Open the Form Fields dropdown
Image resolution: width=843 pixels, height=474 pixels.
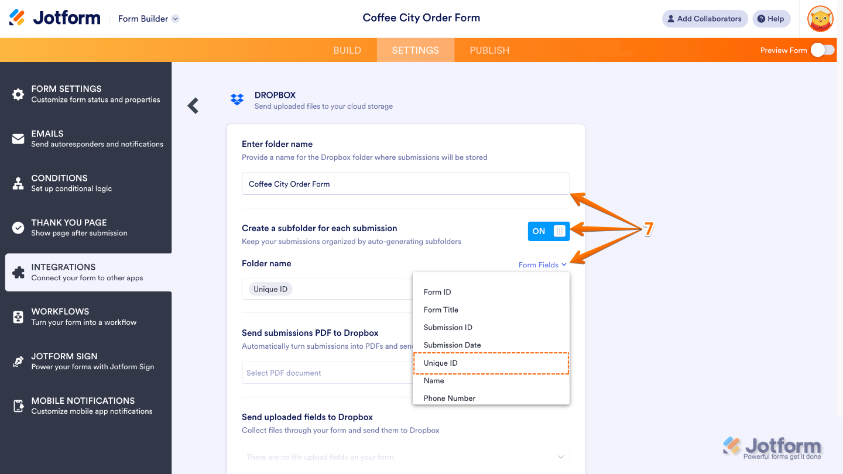(x=542, y=265)
